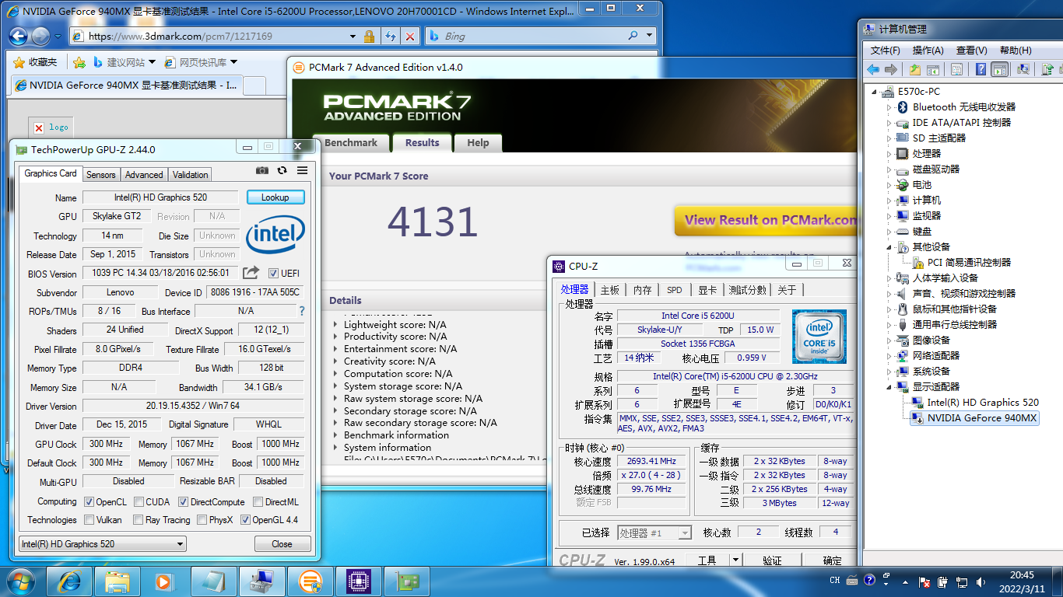
Task: Click IE refresh button next to address bar
Action: coord(390,36)
